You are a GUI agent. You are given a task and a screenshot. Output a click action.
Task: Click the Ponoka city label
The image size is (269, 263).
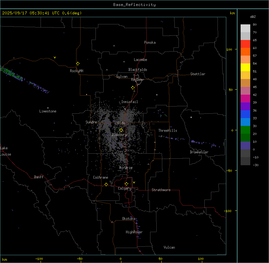(150, 42)
